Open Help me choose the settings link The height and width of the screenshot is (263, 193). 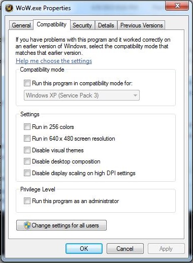point(54,61)
